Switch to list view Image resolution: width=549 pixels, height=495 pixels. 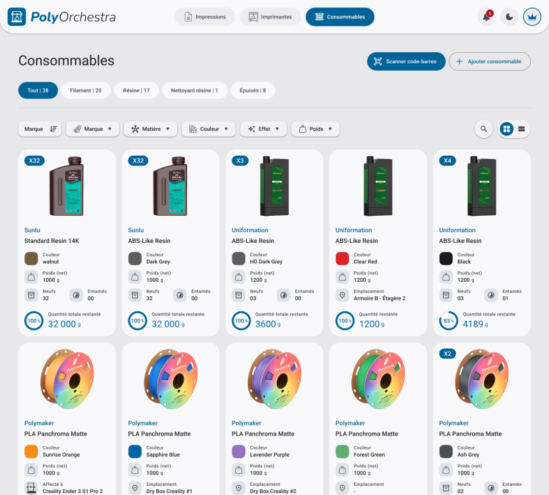click(521, 129)
